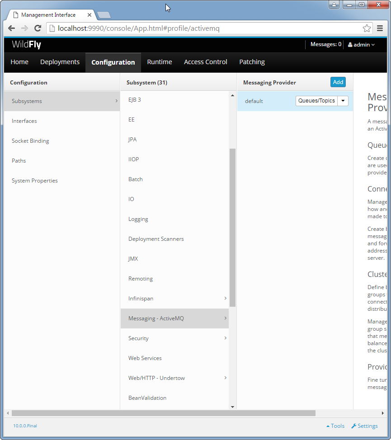Screen dimensions: 391x440
Task: Click the WildFly logo
Action: point(26,45)
